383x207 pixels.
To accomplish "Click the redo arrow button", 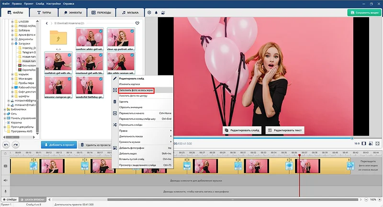I will (16, 145).
